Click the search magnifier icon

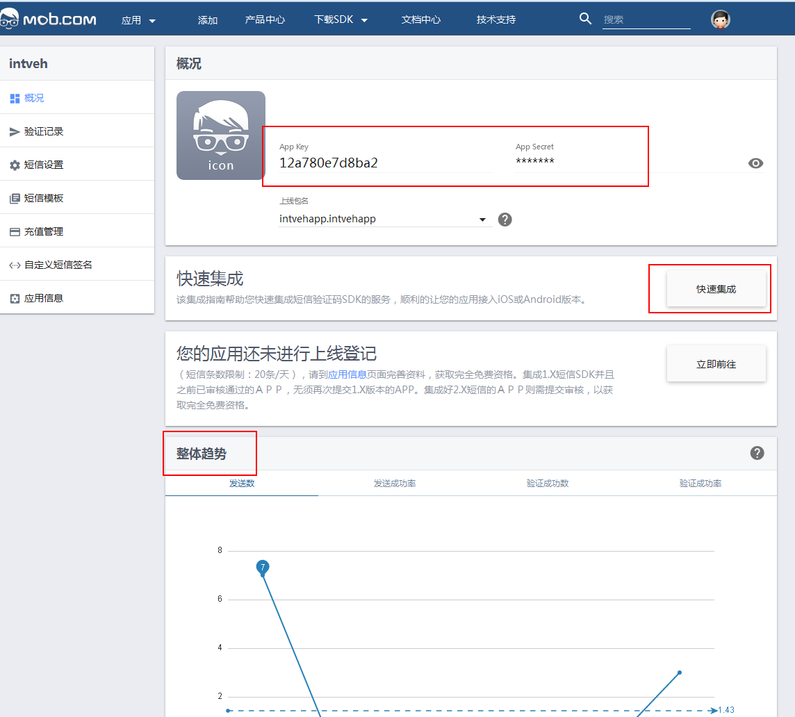coord(585,19)
